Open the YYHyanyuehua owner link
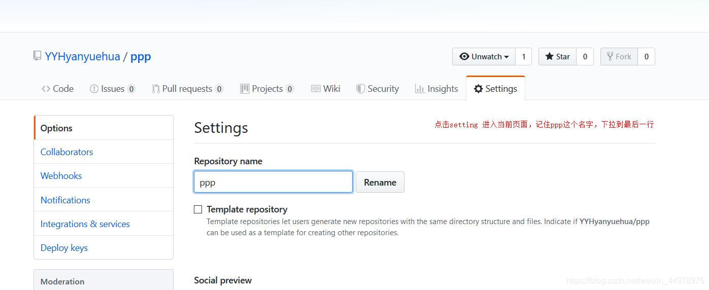Screen dimensions: 709x290 82,56
